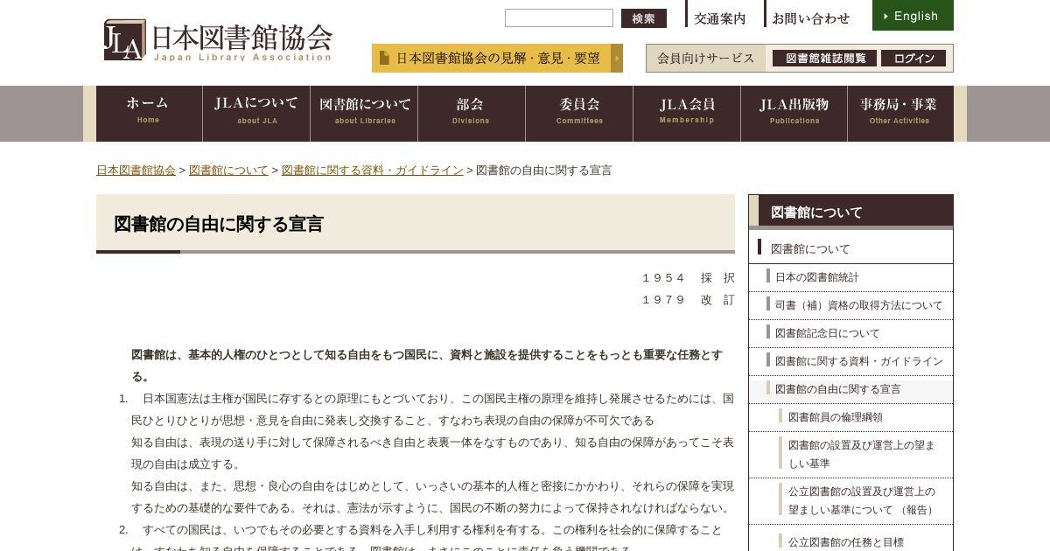
Task: Click arrow on 日本図書館協会の見解 banner
Action: (x=617, y=58)
